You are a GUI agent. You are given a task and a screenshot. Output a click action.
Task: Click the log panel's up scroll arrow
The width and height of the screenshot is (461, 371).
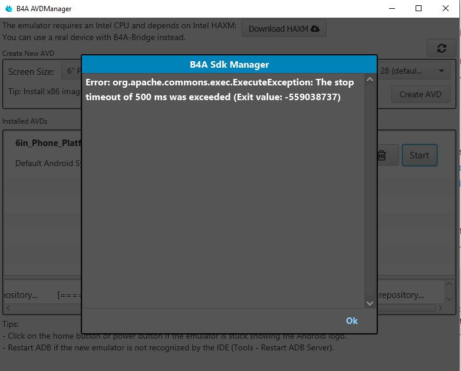tap(449, 284)
